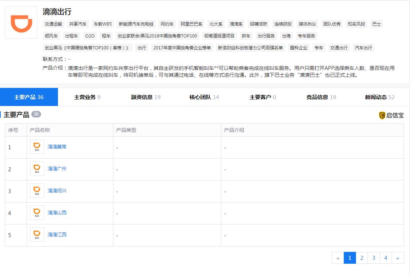
Task: Click the 创业家联合i黑马2018中国独角兽TOP100 tag
Action: [157, 36]
